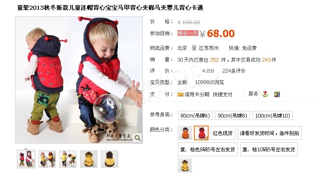This screenshot has height=177, width=315.
Task: Select the 红色现货 color option
Action: 223,133
